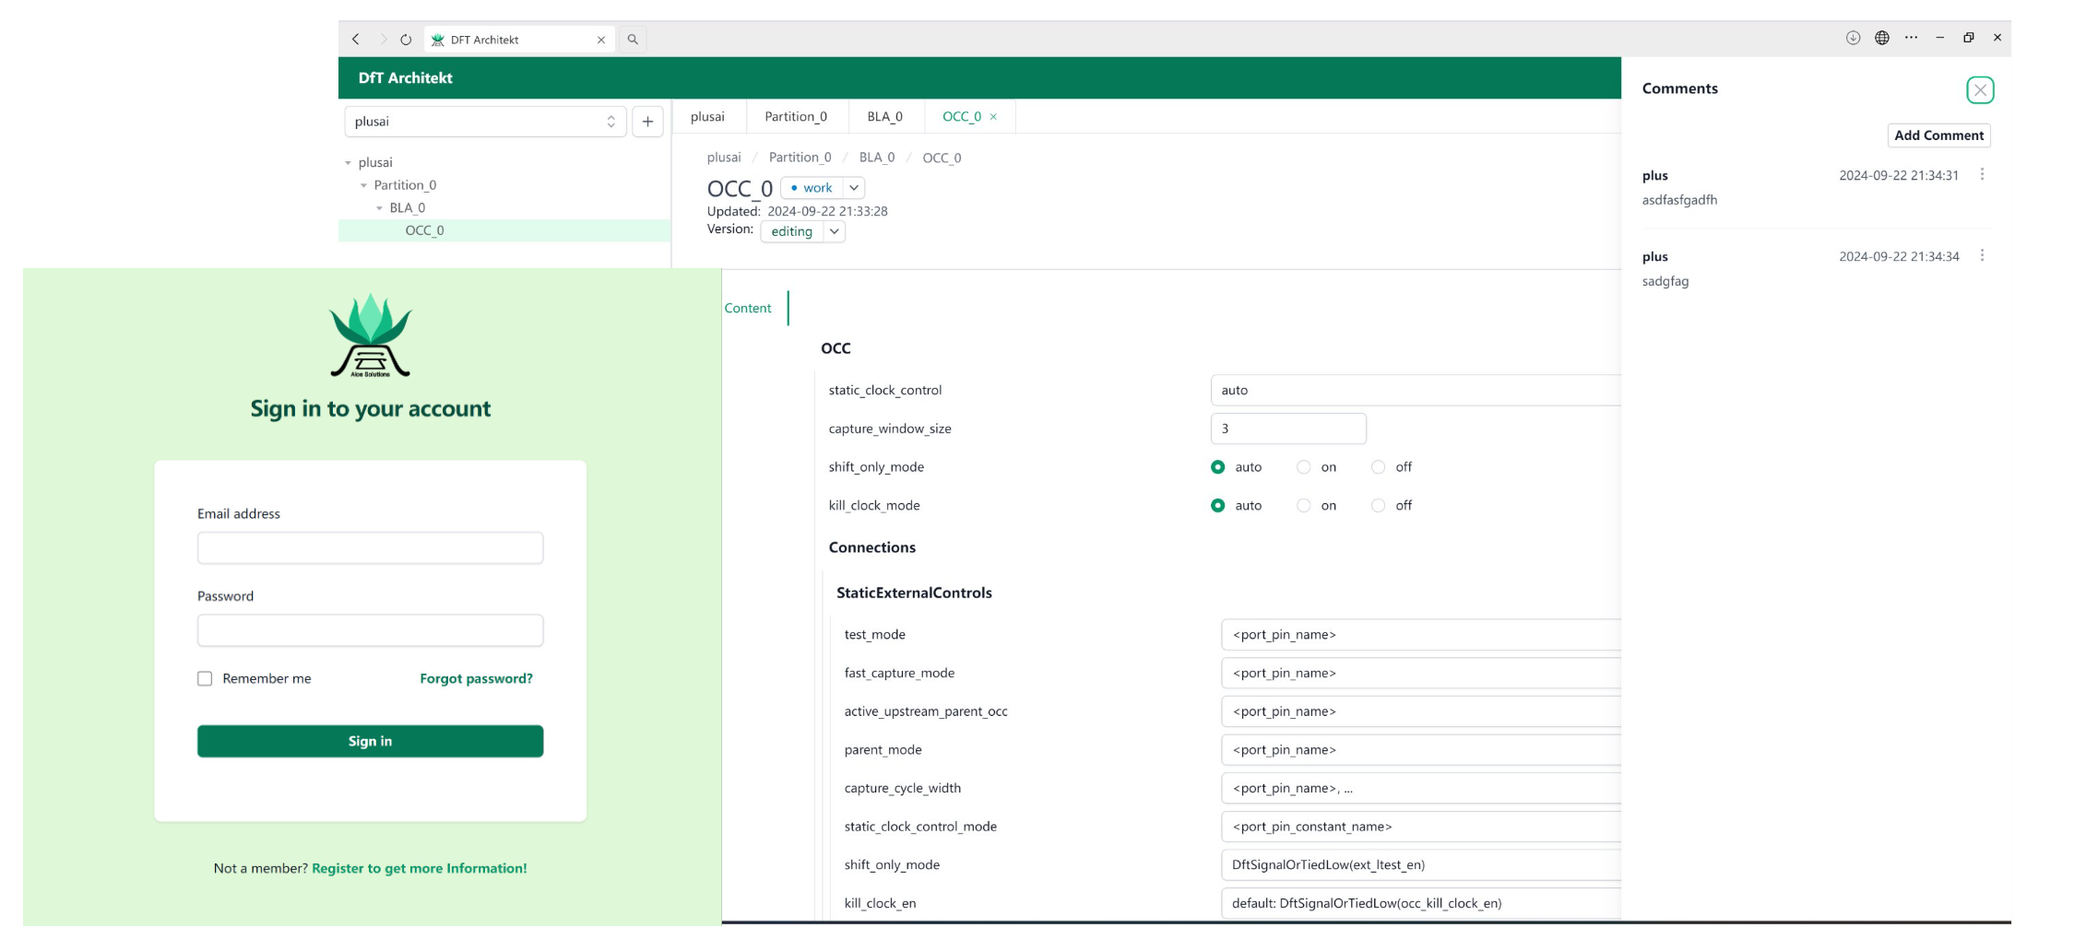Click the capture_cycle_width input field
The image size is (2086, 951).
[1421, 789]
